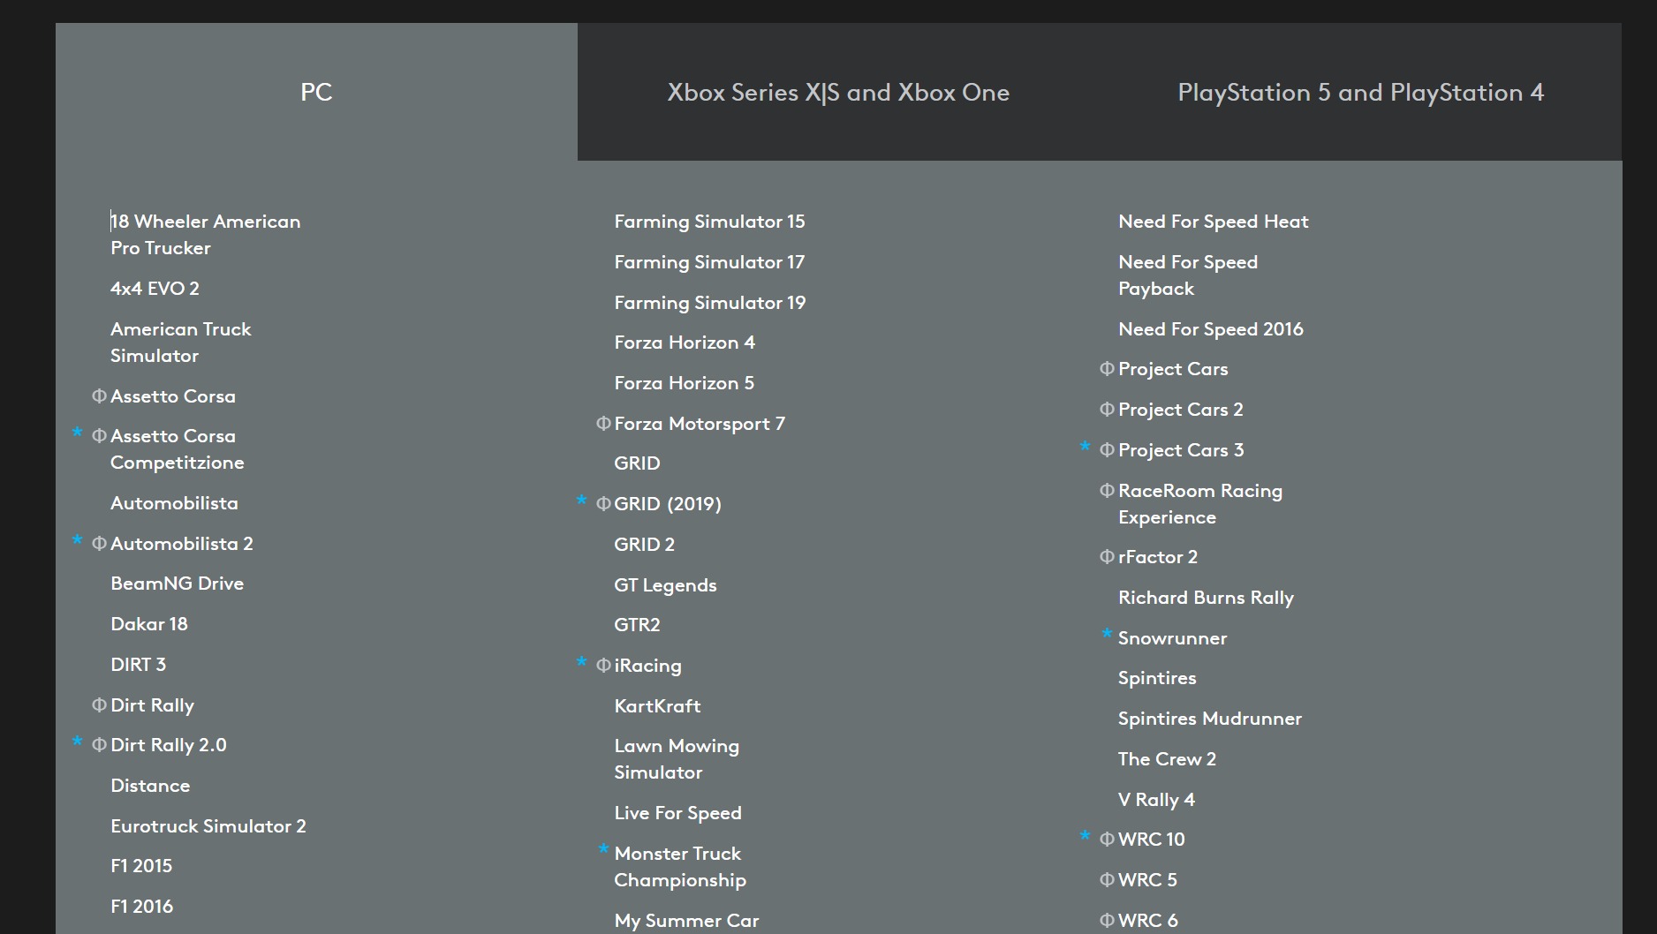1657x934 pixels.
Task: Switch to the PC tab
Action: pos(316,92)
